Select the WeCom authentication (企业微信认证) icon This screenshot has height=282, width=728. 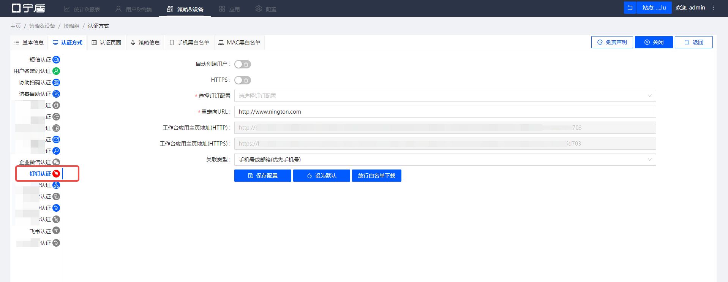point(56,162)
